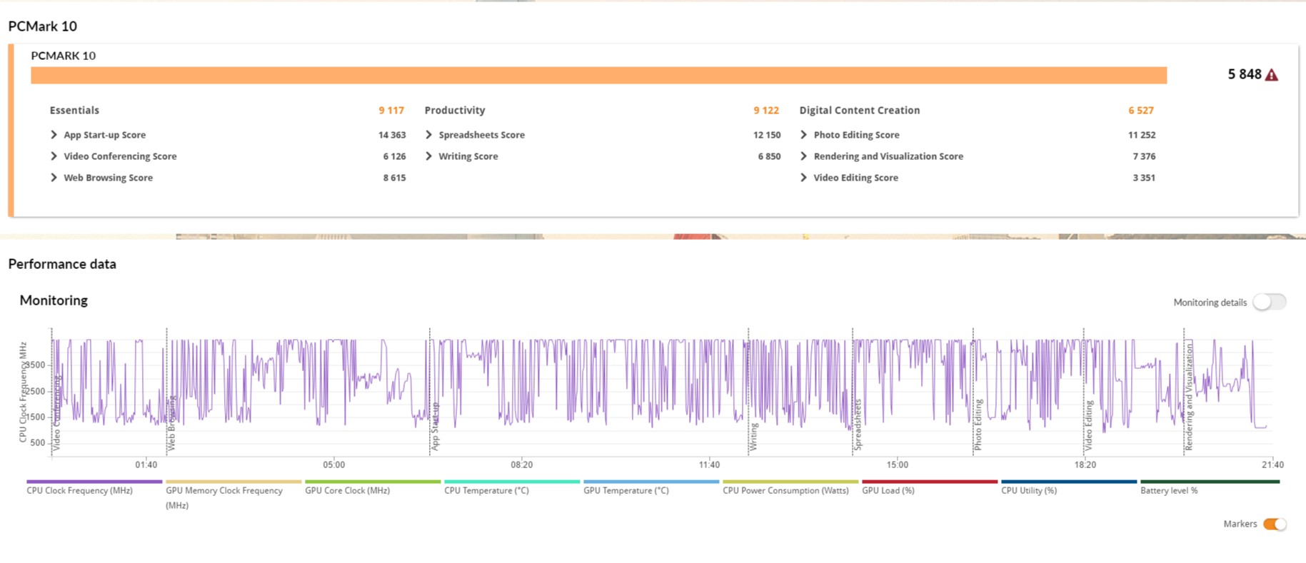Click the Productivity heading

pos(455,111)
